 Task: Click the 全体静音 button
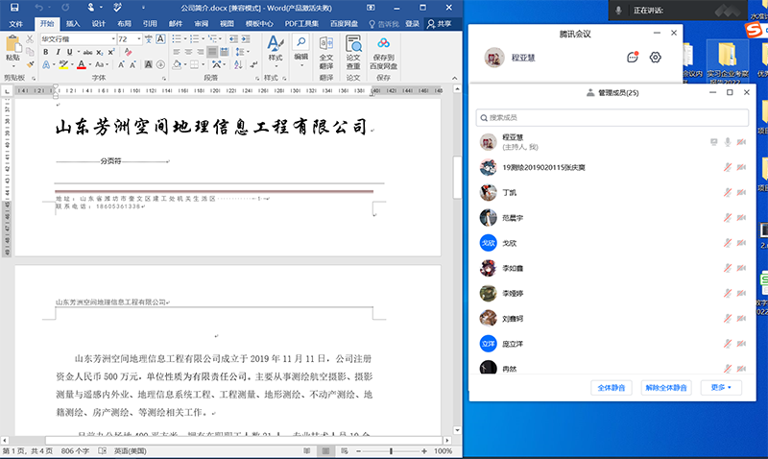pos(612,387)
